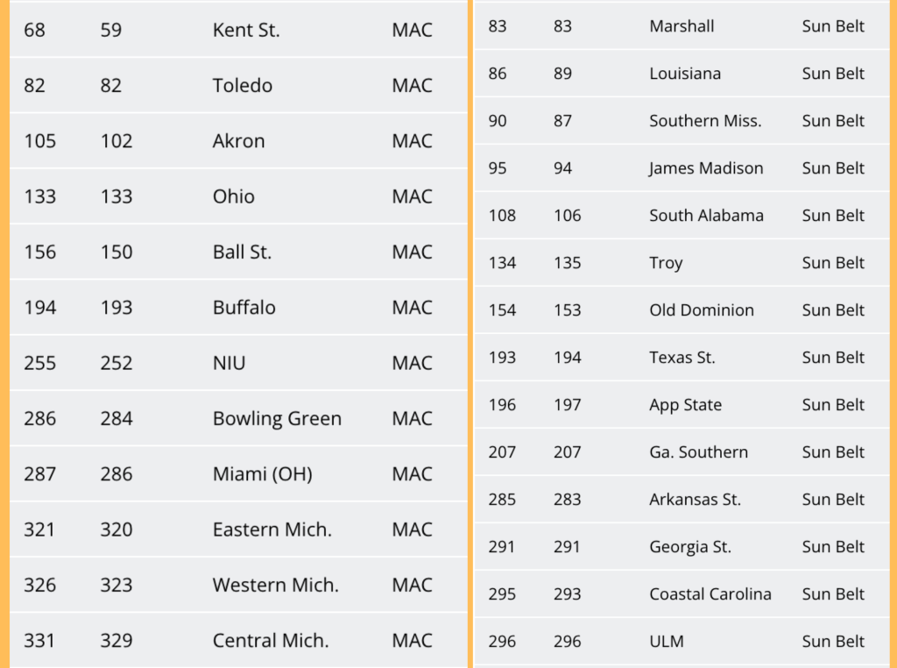This screenshot has width=897, height=668.
Task: Click the MAC label in Buffalo's row
Action: (x=412, y=308)
